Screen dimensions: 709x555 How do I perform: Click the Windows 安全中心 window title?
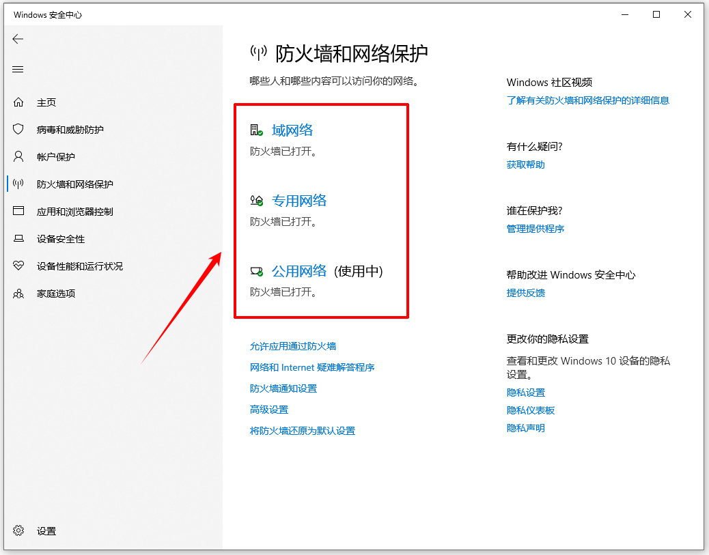coord(48,15)
